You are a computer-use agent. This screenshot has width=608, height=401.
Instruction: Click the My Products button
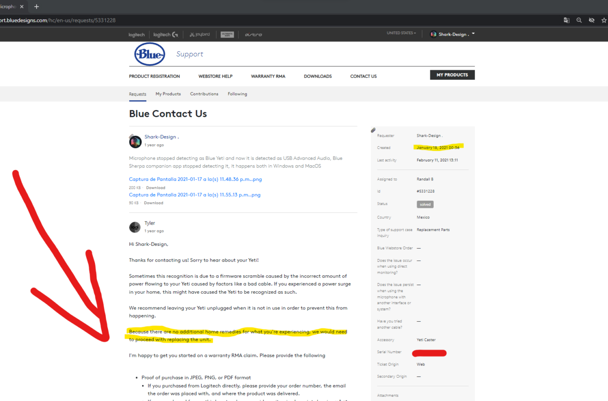(452, 75)
